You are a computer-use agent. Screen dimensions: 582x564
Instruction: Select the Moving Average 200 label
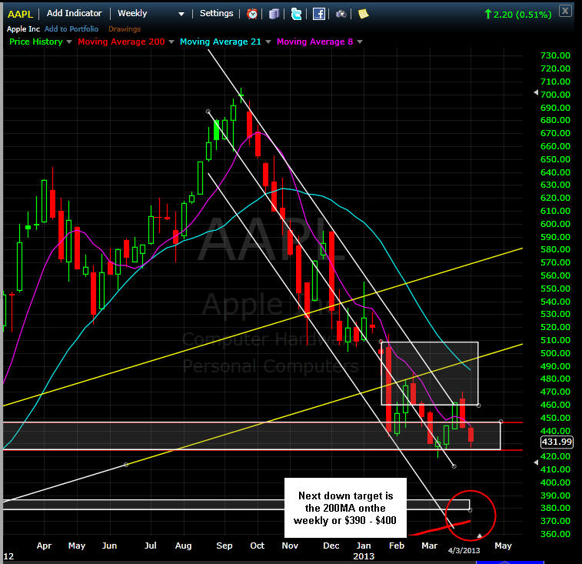(x=121, y=42)
